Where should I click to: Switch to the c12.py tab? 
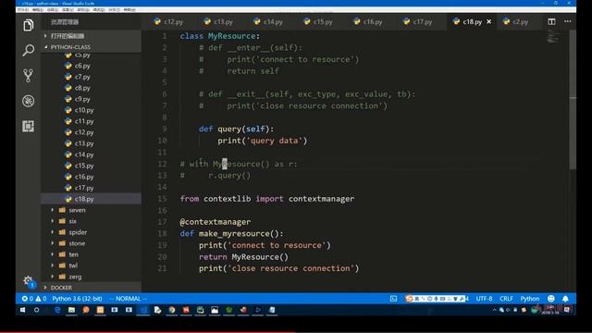[168, 22]
